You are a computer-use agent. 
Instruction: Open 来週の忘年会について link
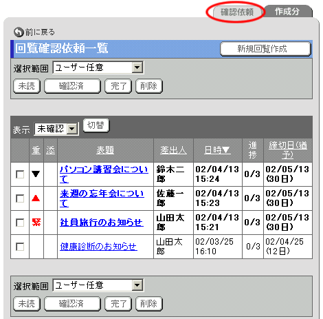102,198
